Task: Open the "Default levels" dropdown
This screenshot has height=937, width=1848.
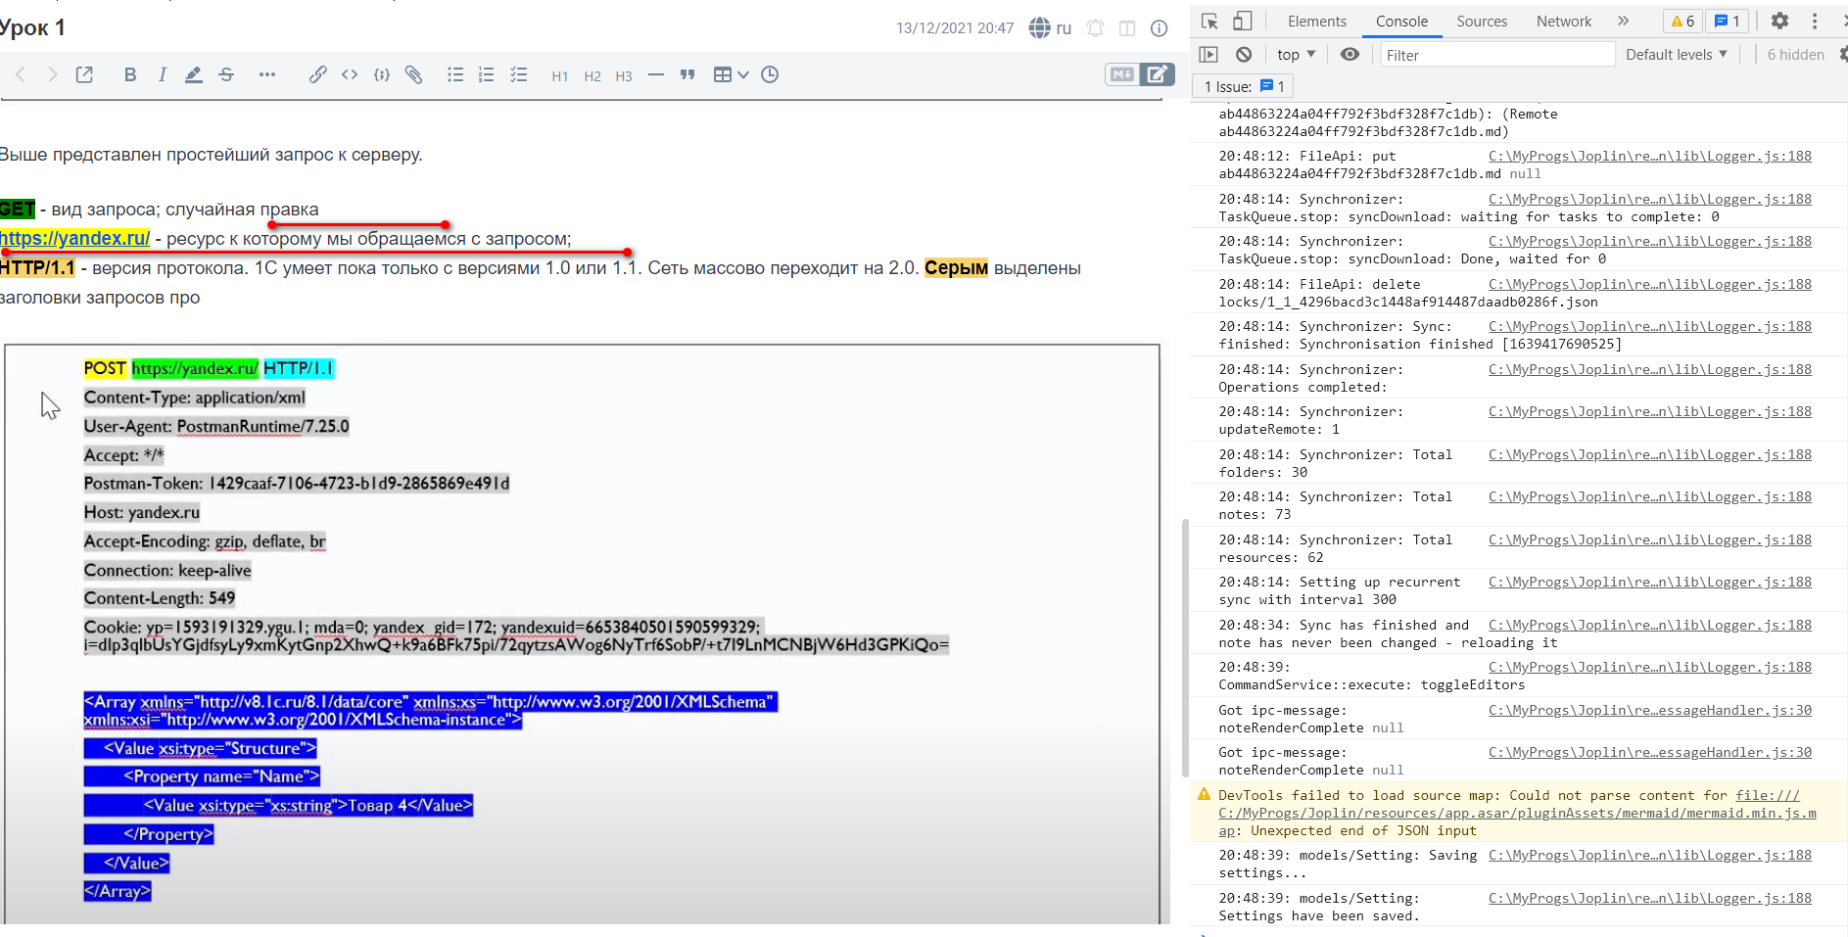Action: [x=1676, y=54]
